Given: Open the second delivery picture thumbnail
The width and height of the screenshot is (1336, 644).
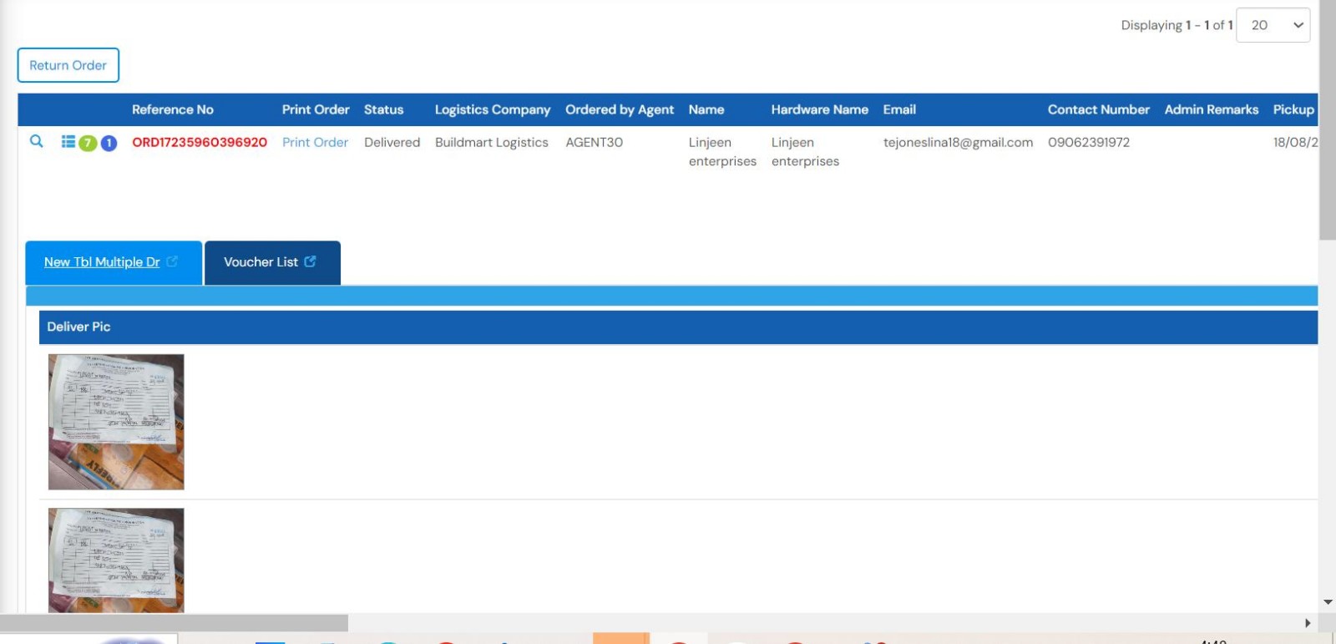Looking at the screenshot, I should click(x=116, y=560).
